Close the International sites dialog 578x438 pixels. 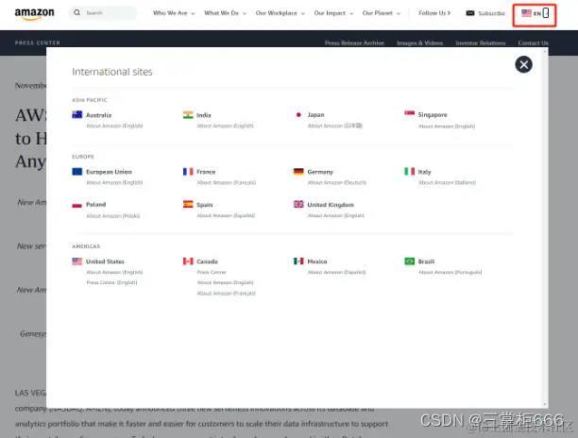pos(523,65)
